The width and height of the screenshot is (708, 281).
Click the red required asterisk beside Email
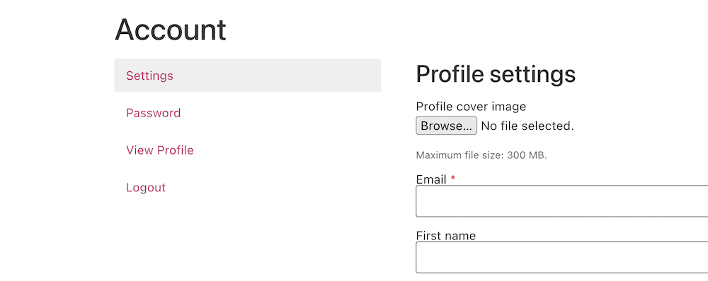point(453,179)
